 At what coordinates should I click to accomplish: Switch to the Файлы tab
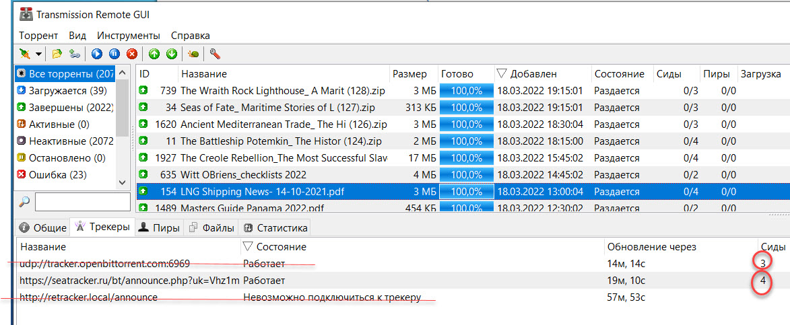click(212, 227)
